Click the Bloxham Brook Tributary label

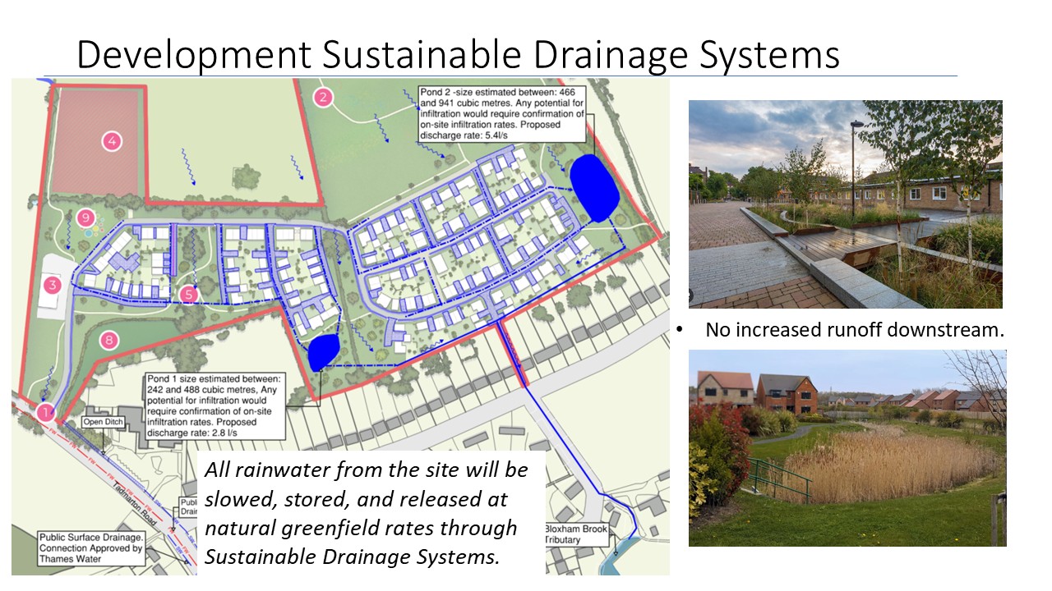pos(576,534)
